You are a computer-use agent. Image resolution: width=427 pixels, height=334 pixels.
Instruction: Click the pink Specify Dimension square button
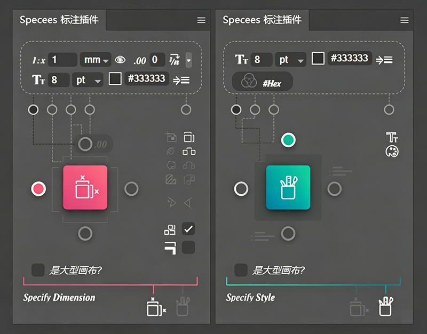click(x=85, y=188)
